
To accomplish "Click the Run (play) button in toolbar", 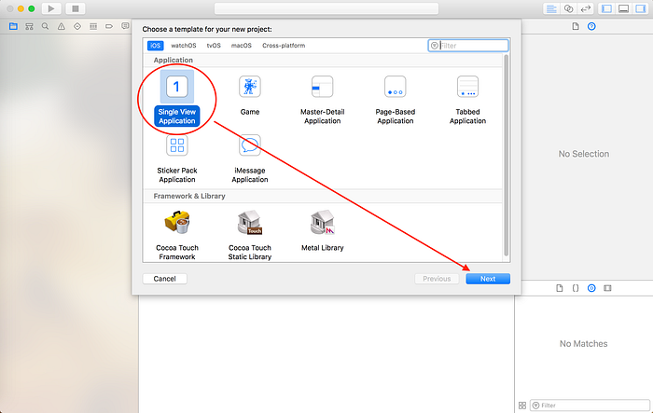I will click(x=51, y=8).
